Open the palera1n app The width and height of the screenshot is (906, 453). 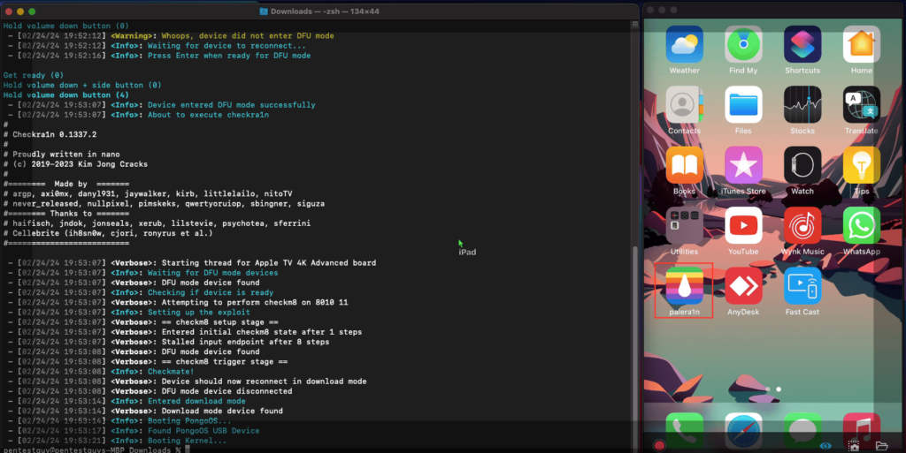(684, 286)
